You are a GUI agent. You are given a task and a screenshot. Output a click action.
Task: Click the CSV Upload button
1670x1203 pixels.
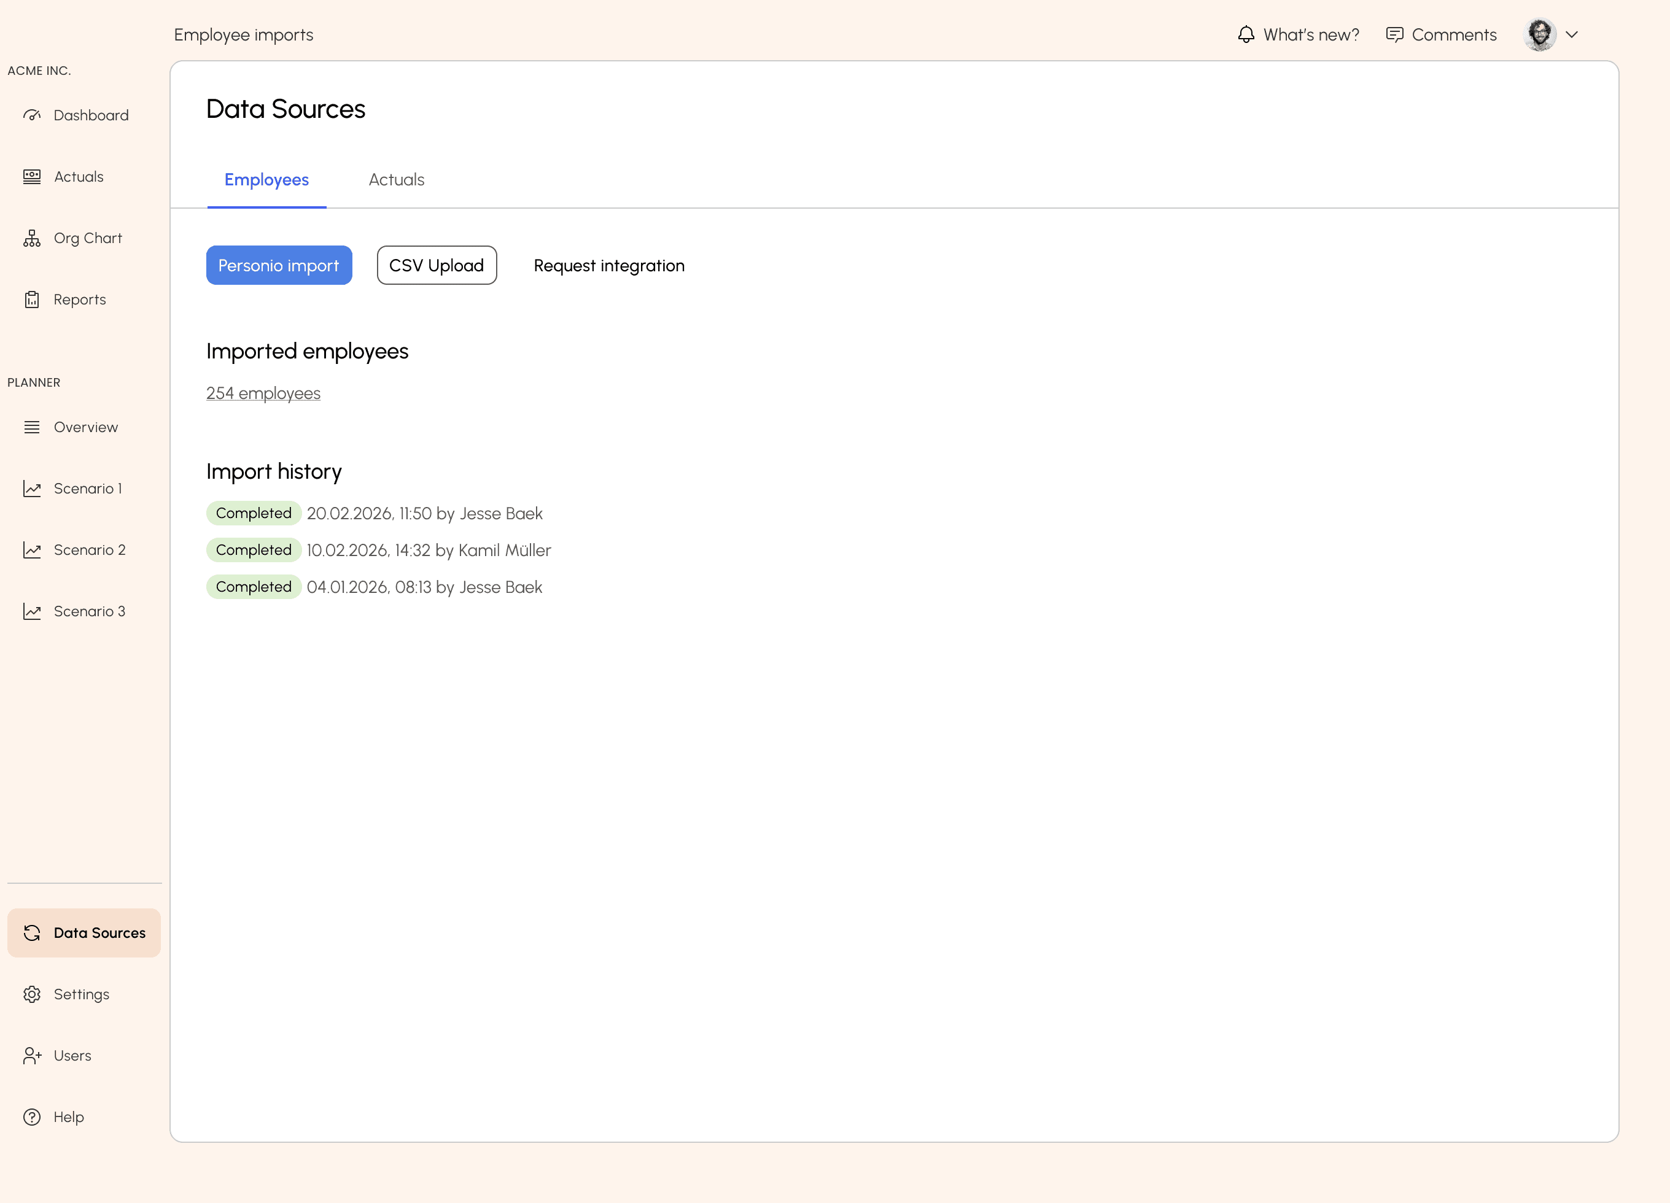pyautogui.click(x=437, y=265)
